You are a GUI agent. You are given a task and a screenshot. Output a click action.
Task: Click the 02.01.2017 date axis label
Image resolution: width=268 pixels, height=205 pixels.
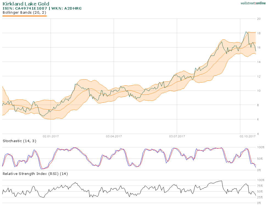point(51,136)
